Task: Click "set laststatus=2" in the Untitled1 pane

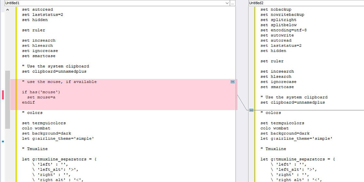Action: pyautogui.click(x=43, y=15)
